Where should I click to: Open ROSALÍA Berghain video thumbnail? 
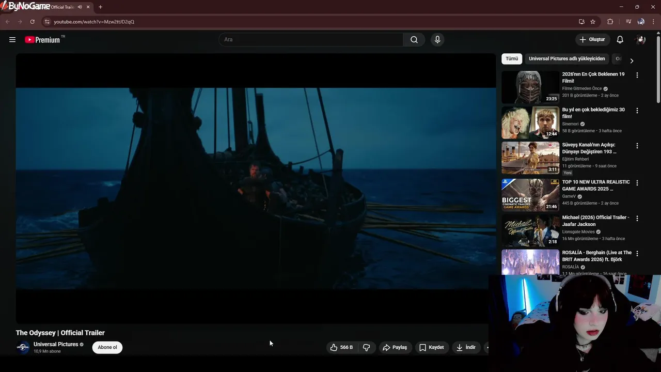point(530,262)
